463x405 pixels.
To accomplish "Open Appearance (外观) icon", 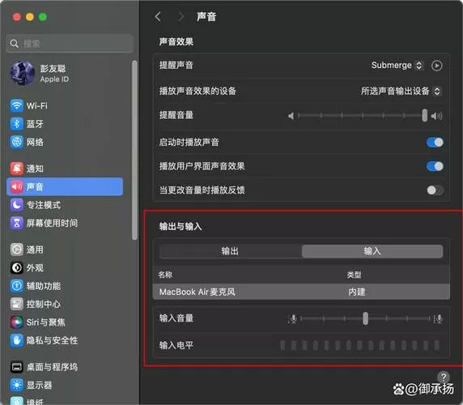I will pos(16,267).
